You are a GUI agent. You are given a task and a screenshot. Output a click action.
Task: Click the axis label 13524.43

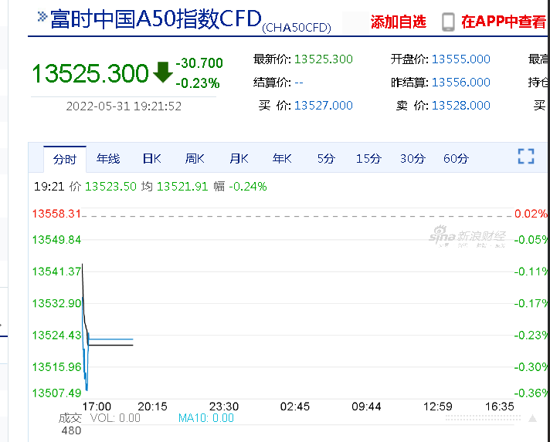[x=56, y=336]
